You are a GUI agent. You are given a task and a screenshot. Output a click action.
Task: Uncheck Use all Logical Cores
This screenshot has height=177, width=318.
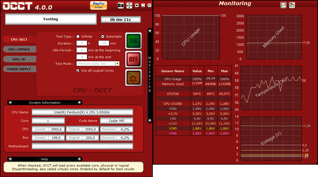click(78, 71)
